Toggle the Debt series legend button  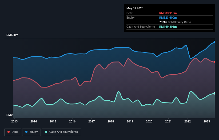pos(13,132)
